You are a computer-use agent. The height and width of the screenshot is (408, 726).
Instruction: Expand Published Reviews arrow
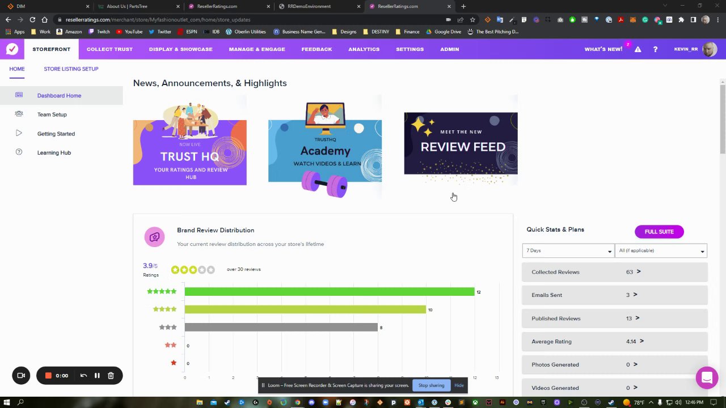pyautogui.click(x=638, y=318)
